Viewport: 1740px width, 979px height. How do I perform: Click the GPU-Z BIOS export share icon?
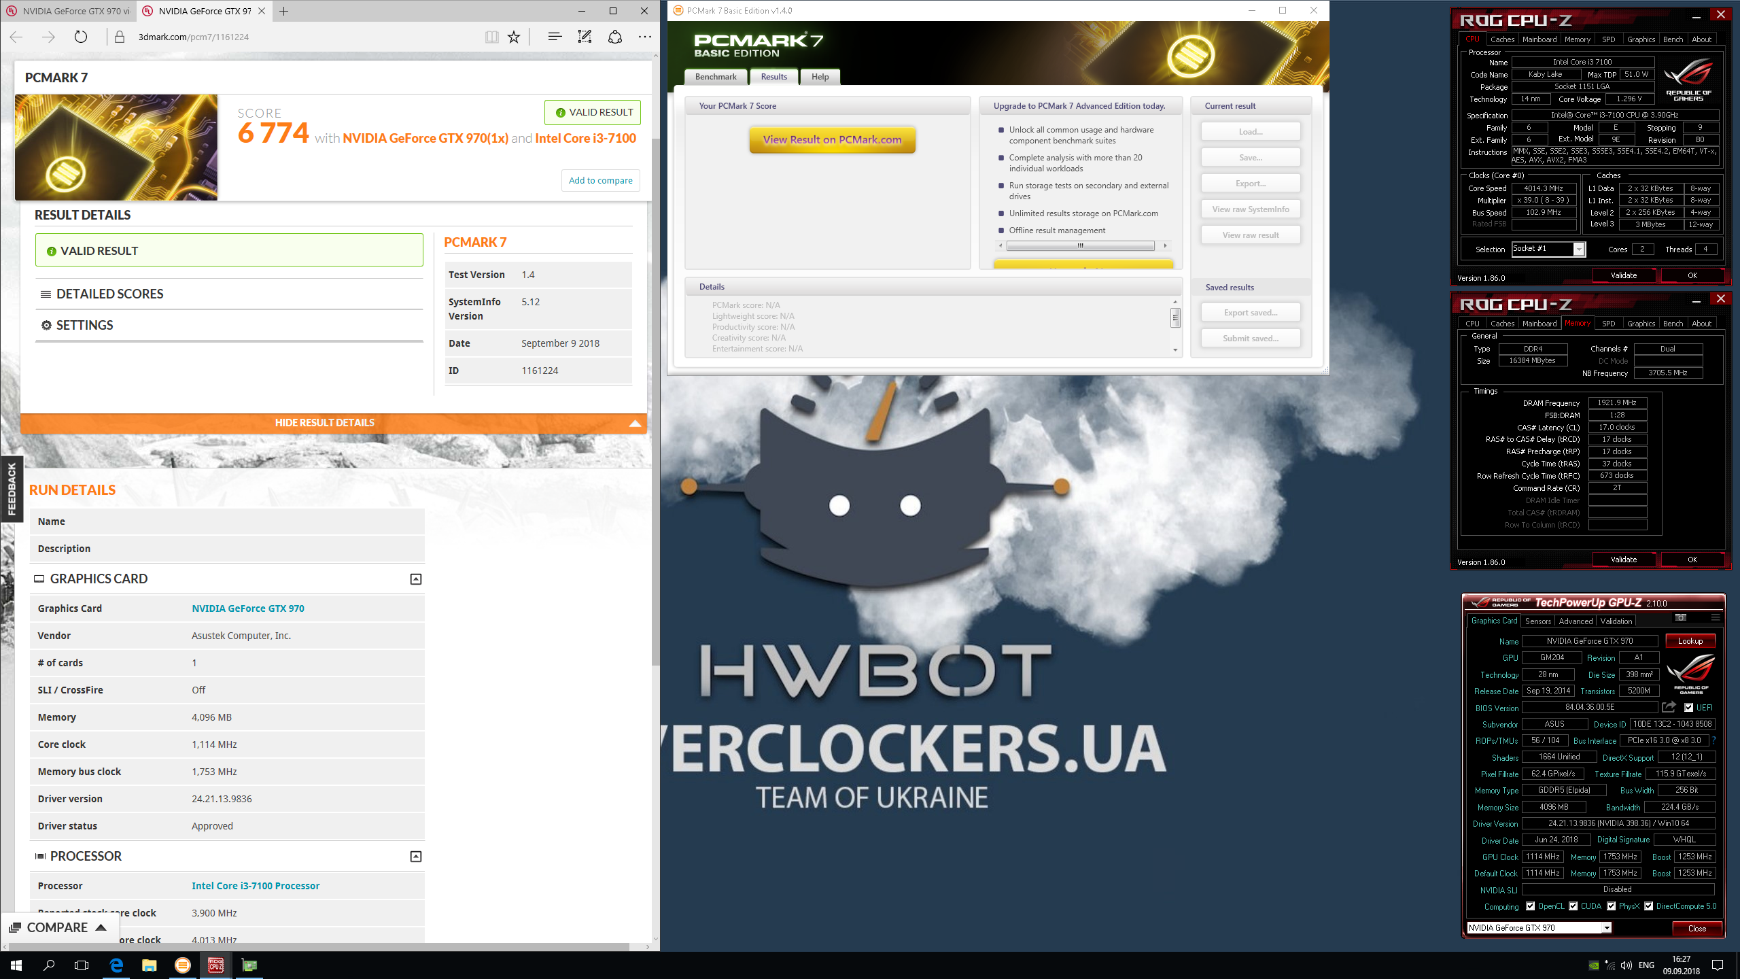tap(1669, 707)
